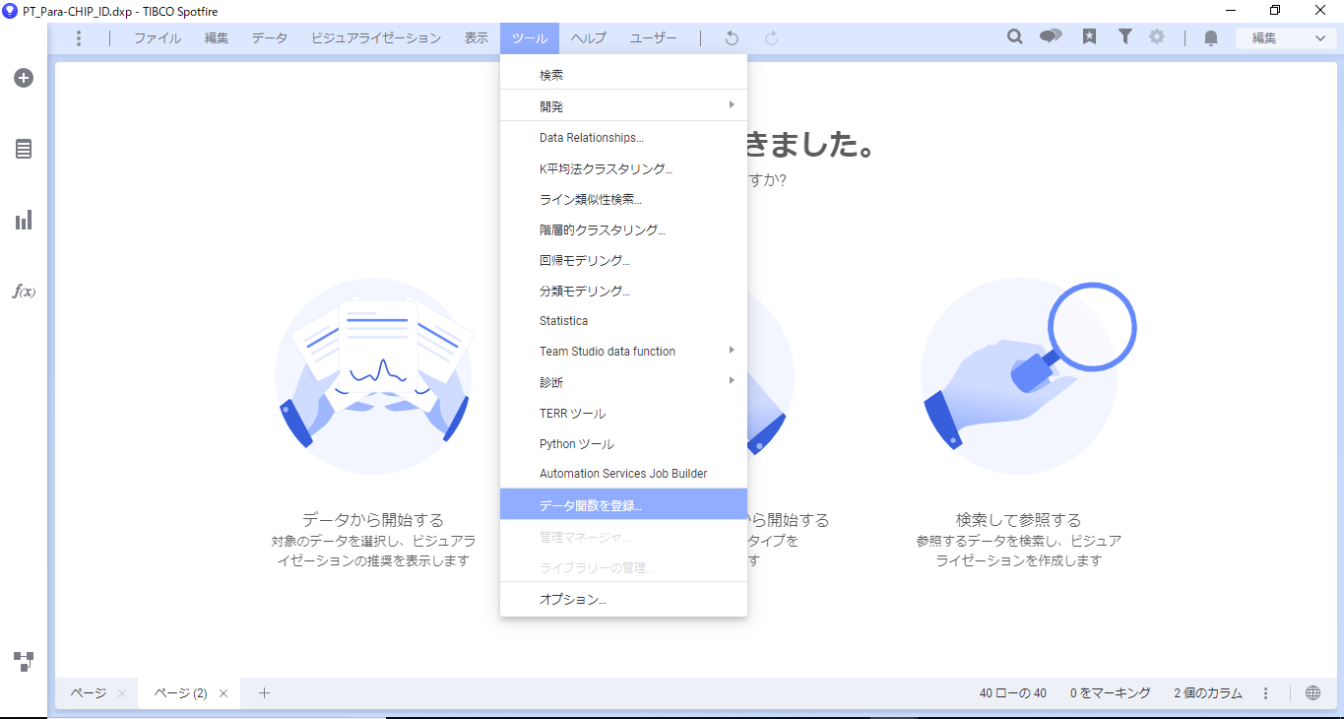Click the settings gear icon in toolbar

click(1157, 37)
